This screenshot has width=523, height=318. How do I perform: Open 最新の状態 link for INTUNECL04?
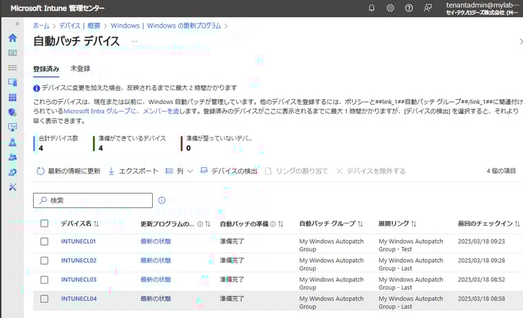point(156,299)
